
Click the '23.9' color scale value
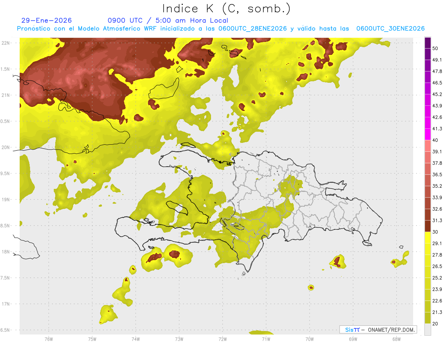(437, 289)
